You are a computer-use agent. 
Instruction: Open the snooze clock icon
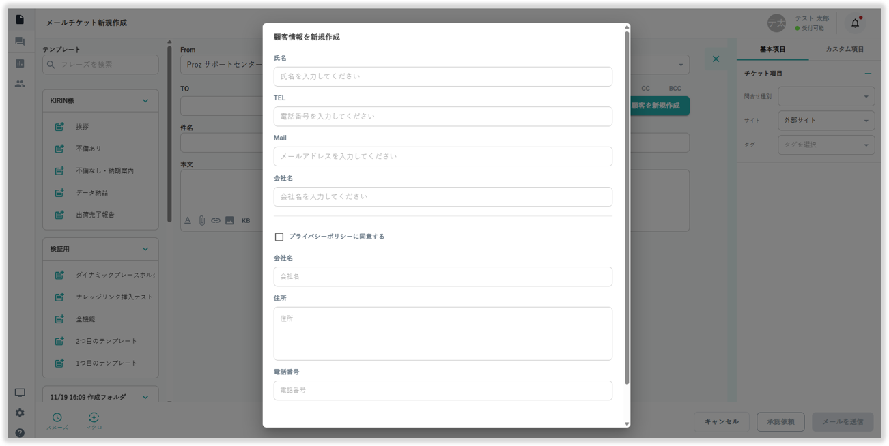(57, 417)
